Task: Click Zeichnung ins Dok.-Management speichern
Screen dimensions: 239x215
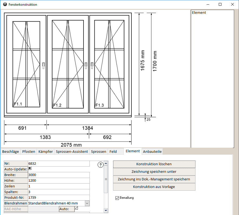Action: (154, 179)
